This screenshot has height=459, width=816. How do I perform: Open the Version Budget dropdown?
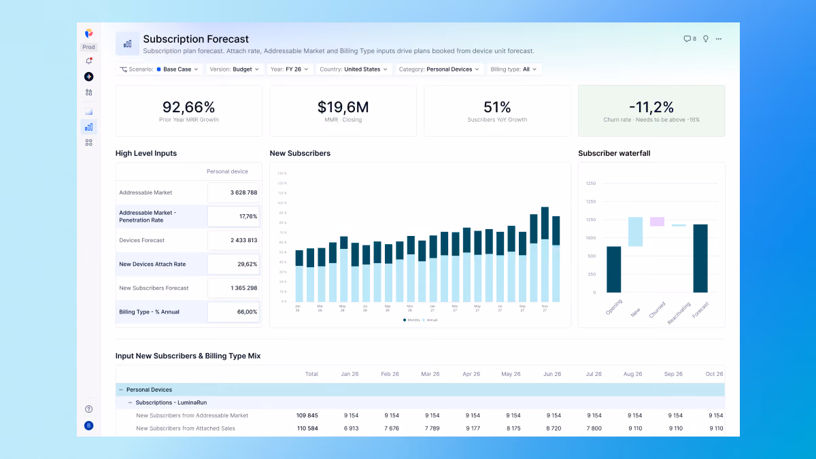[234, 69]
